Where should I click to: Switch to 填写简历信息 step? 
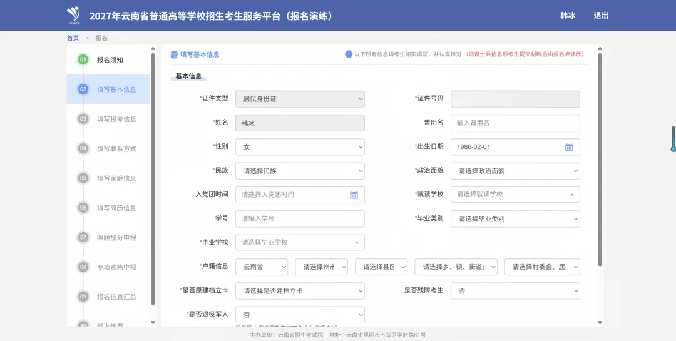[x=108, y=207]
